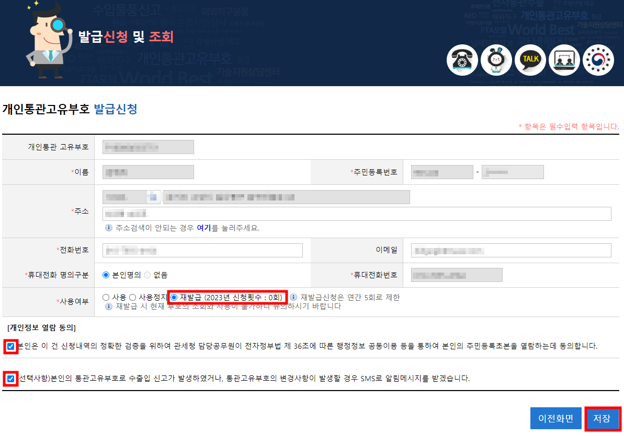The image size is (624, 436).
Task: Click the first 주민등록번호 input field
Action: click(442, 172)
